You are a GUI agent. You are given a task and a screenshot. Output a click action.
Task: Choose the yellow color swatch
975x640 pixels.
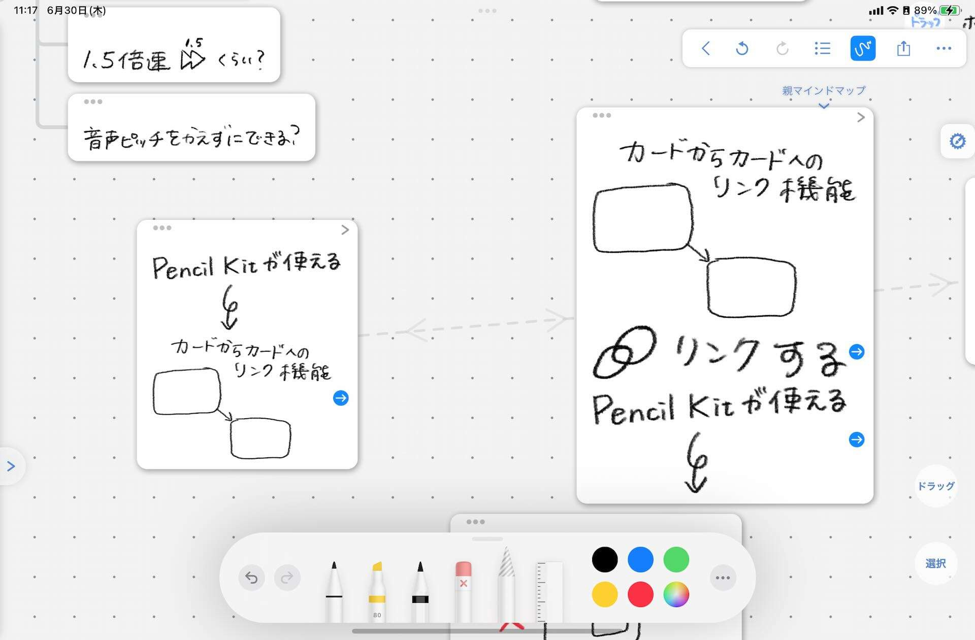605,594
